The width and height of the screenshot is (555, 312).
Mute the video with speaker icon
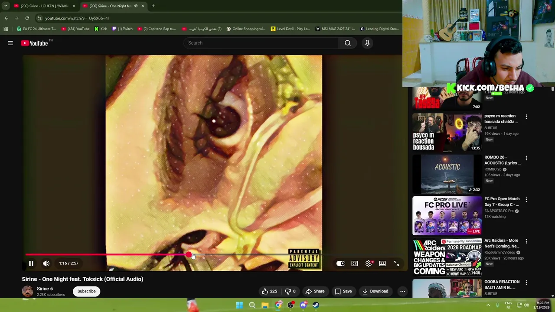point(46,263)
